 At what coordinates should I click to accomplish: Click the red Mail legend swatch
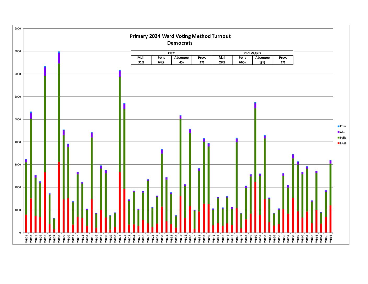[x=338, y=144]
